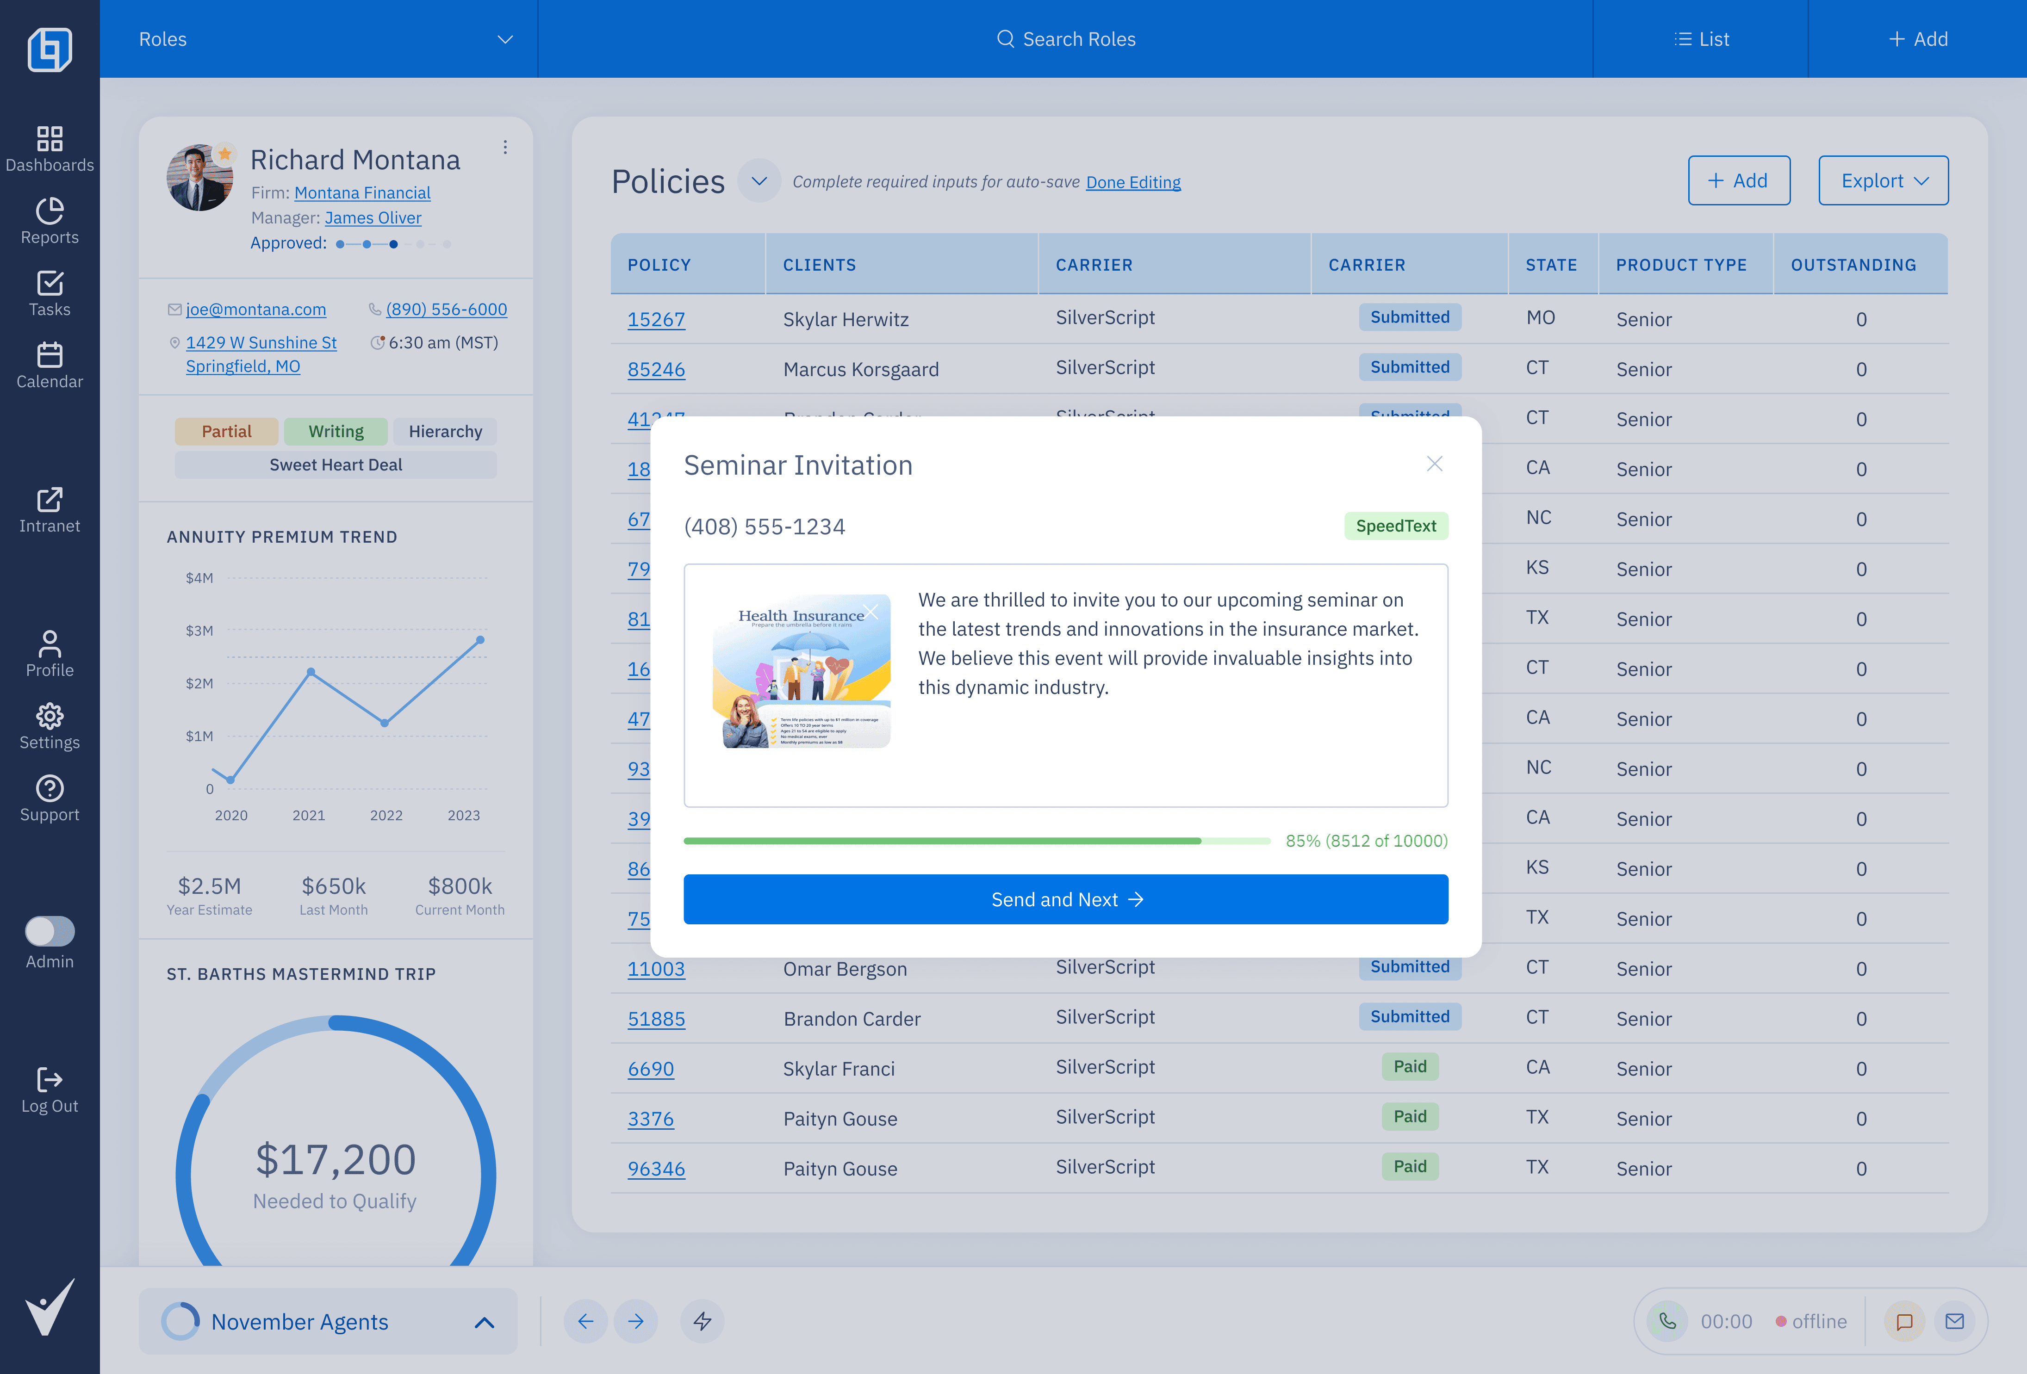The image size is (2027, 1374).
Task: Click the Search Roles field
Action: (1065, 39)
